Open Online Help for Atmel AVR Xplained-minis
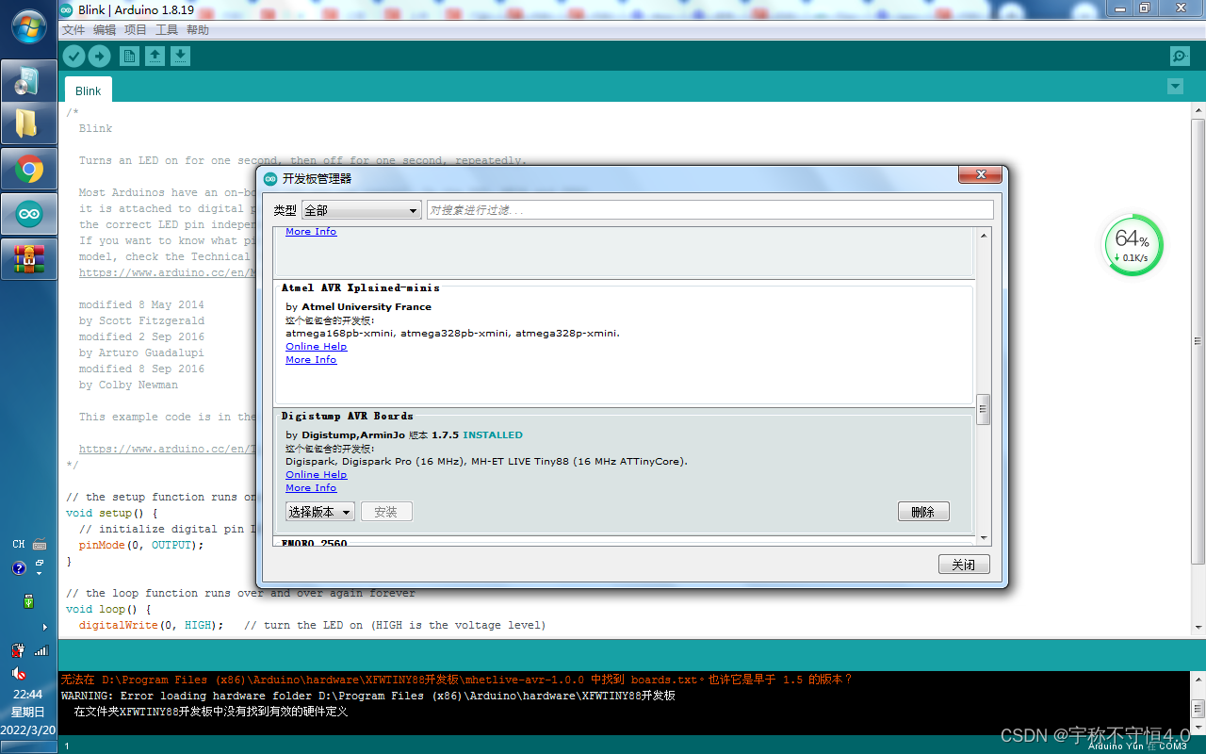The width and height of the screenshot is (1206, 754). (317, 347)
